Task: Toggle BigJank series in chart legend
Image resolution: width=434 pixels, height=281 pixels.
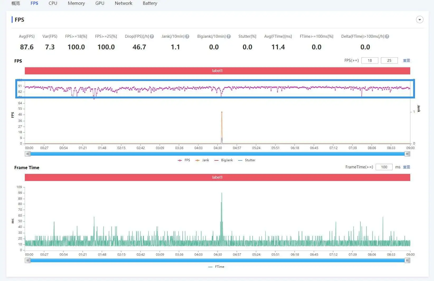Action: coord(224,160)
